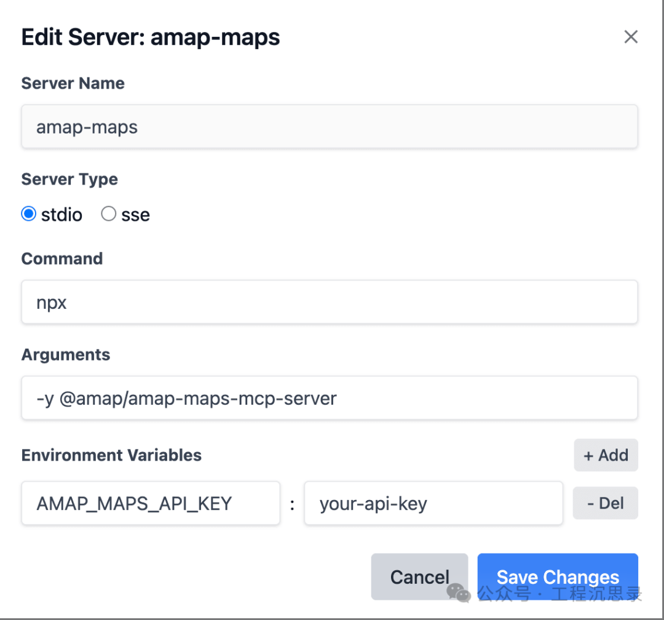Click the Server Name input field
Screen dimensions: 664x620
pos(329,127)
